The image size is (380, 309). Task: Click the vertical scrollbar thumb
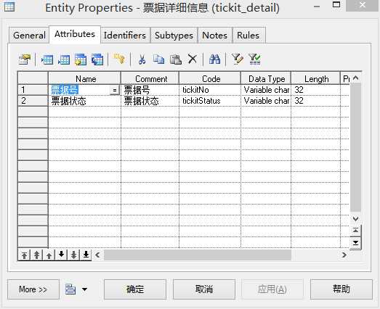(x=356, y=147)
